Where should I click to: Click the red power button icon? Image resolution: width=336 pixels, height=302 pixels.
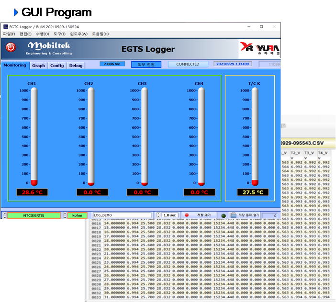pos(11,47)
